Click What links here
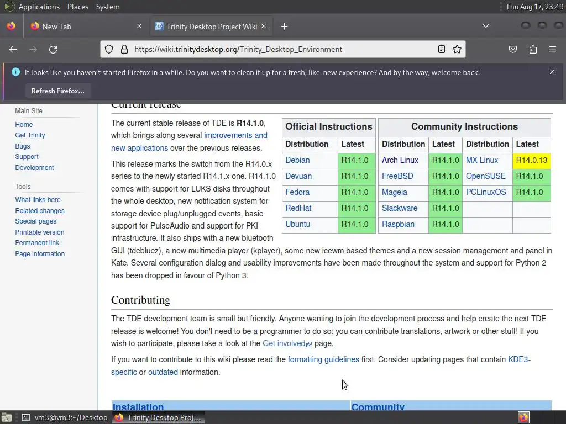Viewport: 566px width, 424px height. (38, 200)
